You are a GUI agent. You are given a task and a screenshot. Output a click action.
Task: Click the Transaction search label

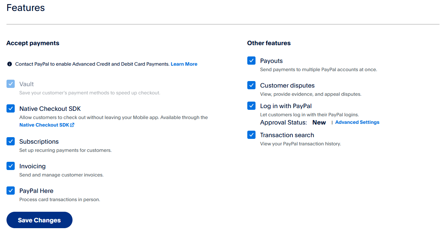click(x=287, y=135)
